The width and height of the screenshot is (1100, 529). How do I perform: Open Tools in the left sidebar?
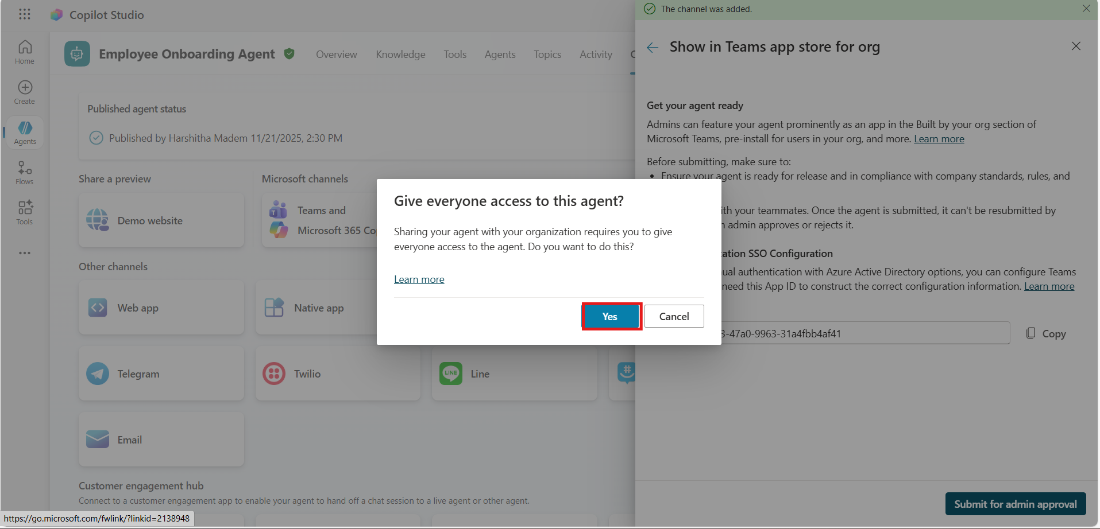coord(25,212)
